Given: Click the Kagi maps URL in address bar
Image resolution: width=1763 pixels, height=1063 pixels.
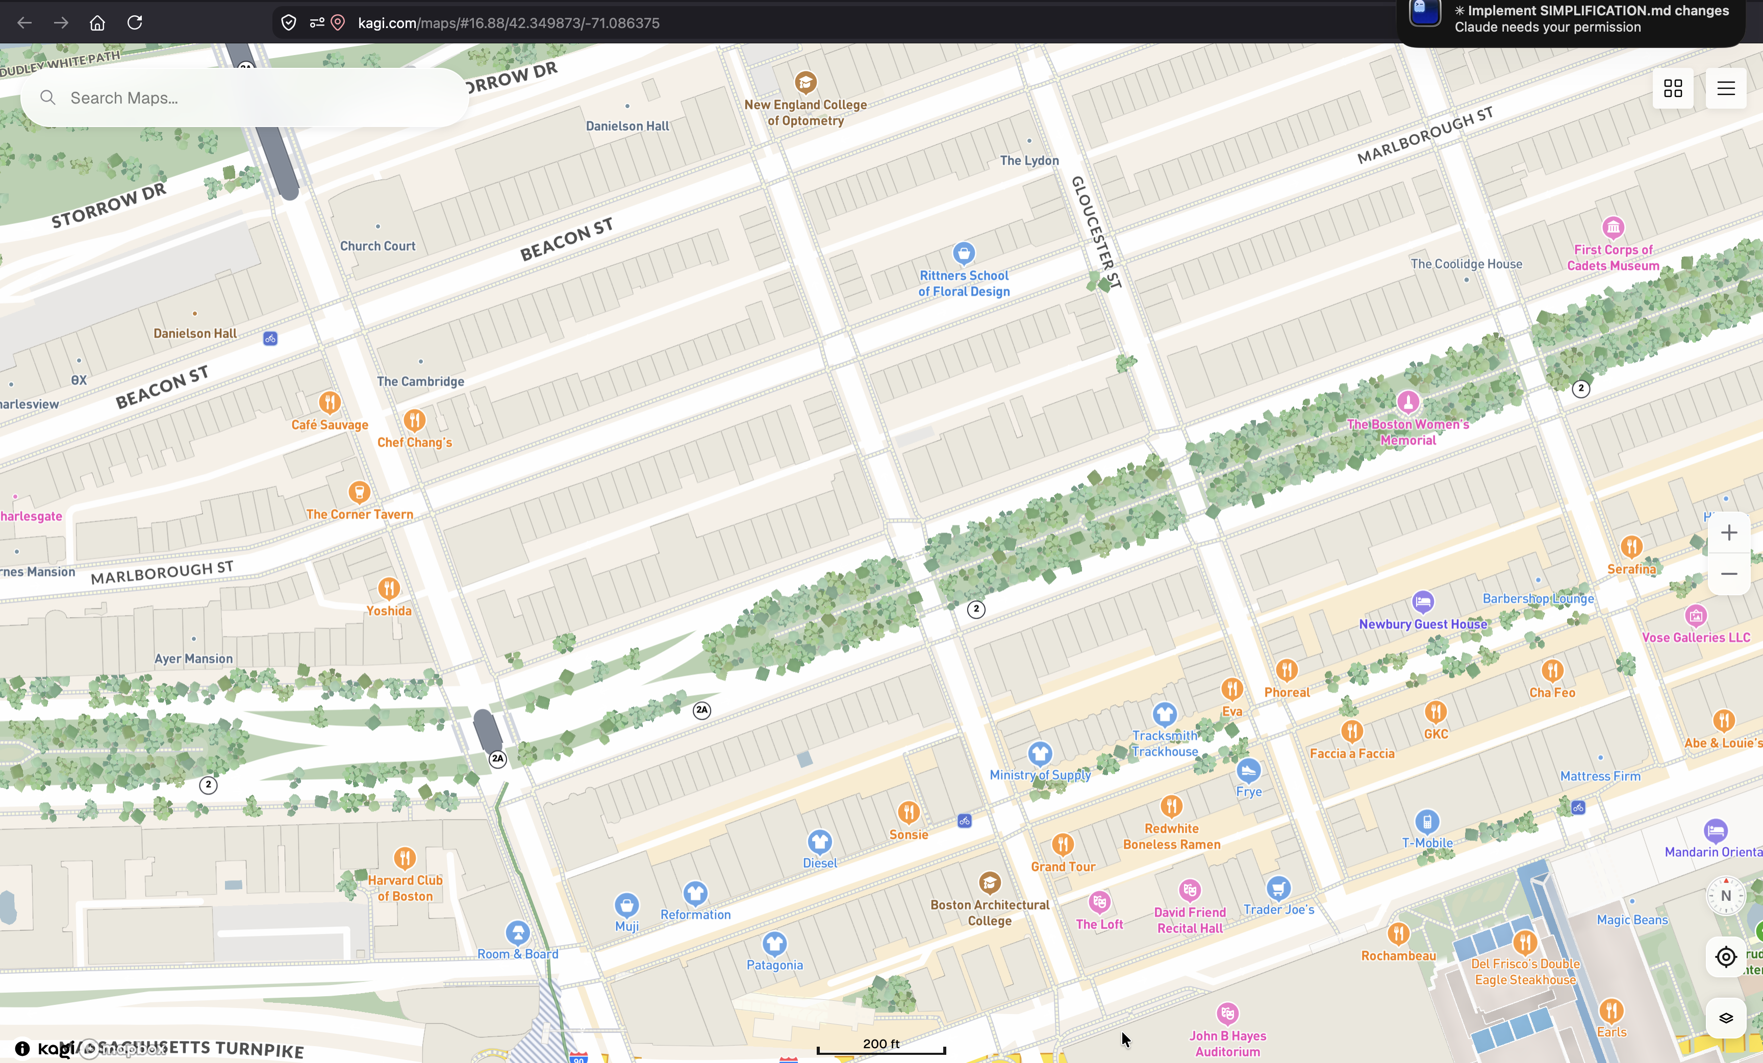Looking at the screenshot, I should pyautogui.click(x=509, y=23).
